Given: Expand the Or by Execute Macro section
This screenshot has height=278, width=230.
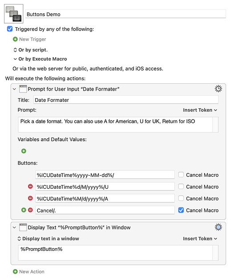Looking at the screenshot, I should pos(40,59).
